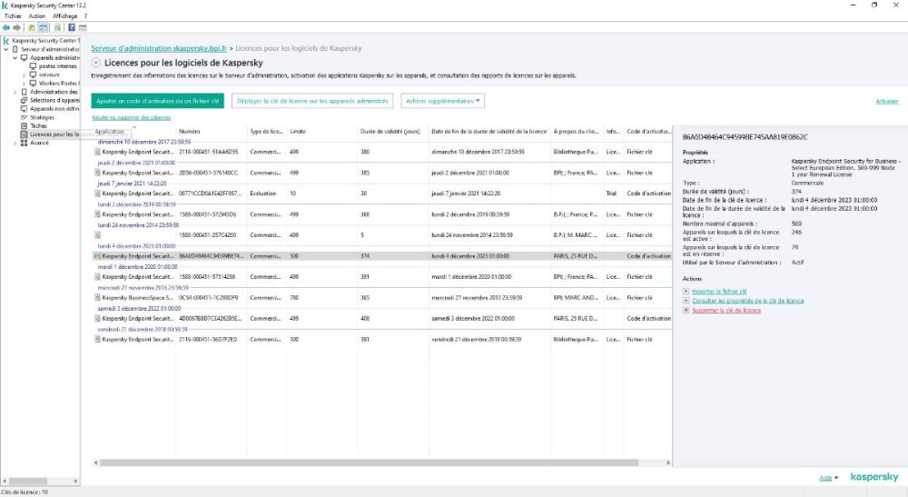Click Ajouter ou supprimer des colonnes link
The width and height of the screenshot is (908, 497).
point(132,117)
